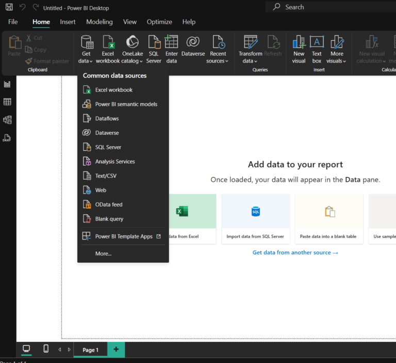Go to next page arrow

69,350
